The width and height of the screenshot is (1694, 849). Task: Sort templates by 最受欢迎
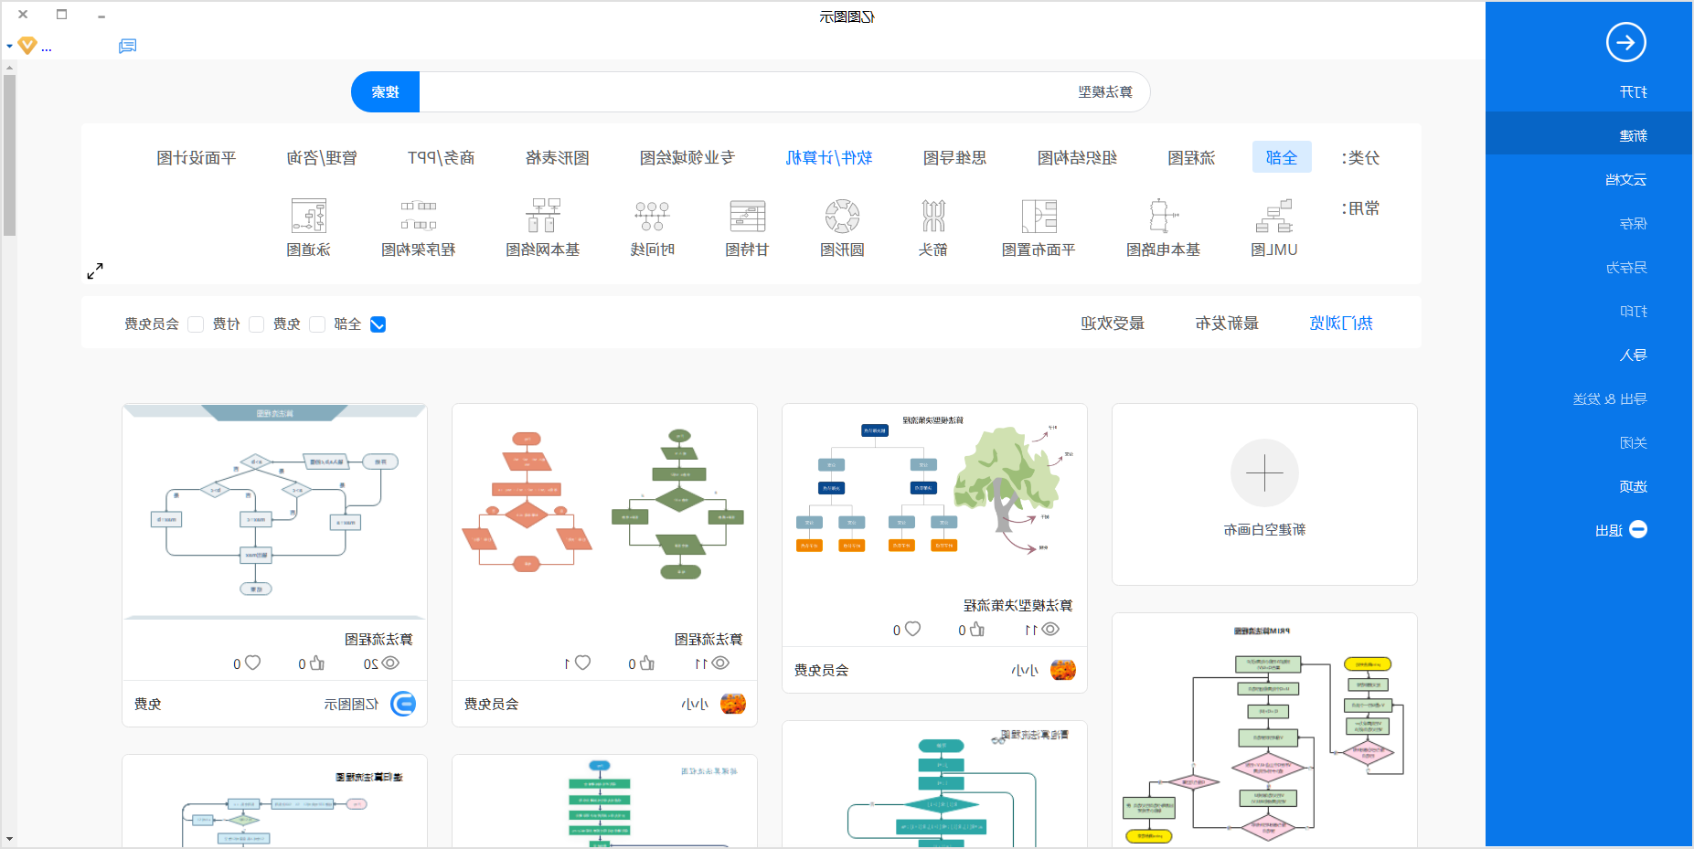1113,323
